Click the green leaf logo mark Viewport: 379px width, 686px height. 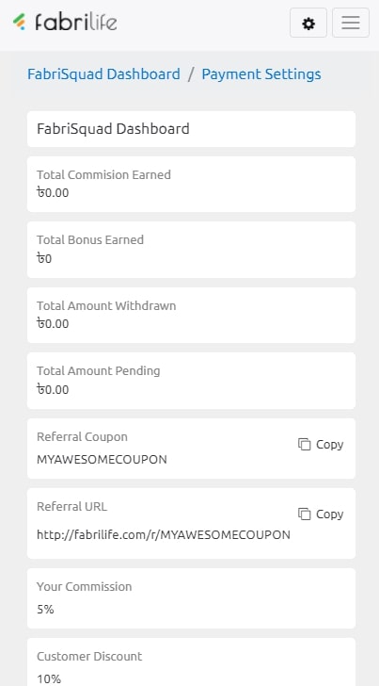(x=19, y=22)
